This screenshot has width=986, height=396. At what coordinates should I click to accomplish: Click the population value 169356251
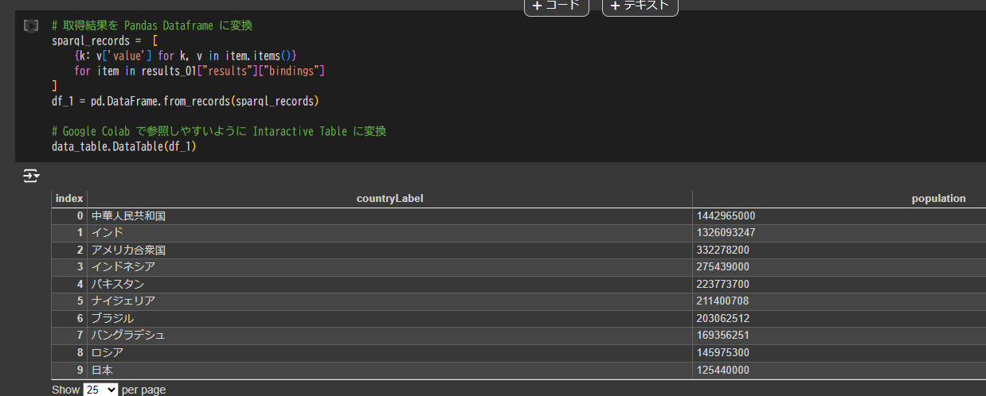[x=722, y=335]
